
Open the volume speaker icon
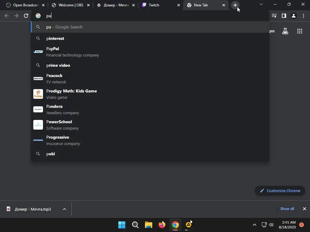[271, 225]
